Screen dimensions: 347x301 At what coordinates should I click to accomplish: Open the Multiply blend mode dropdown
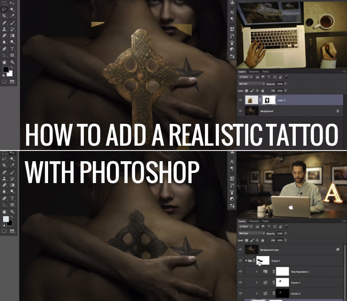pyautogui.click(x=251, y=233)
